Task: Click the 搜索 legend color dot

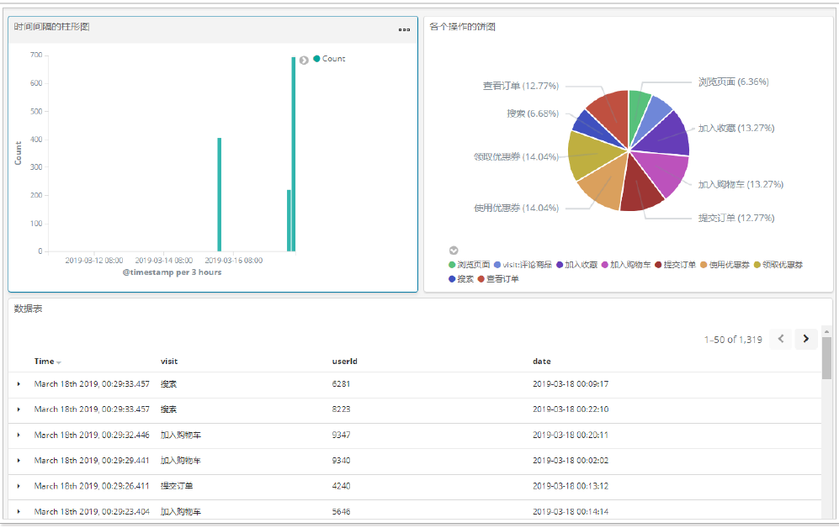Action: [x=452, y=278]
